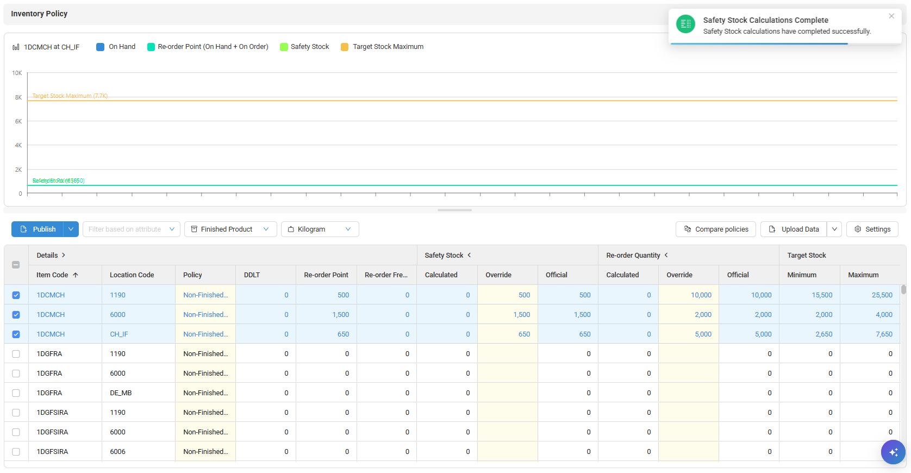Uncheck the 1DCMCH CH_IF row checkbox
This screenshot has width=911, height=473.
point(16,334)
